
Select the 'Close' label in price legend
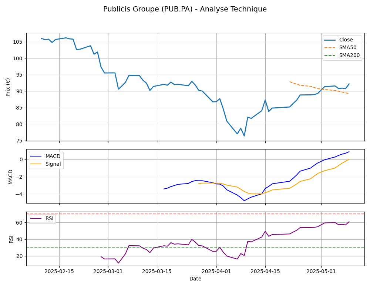tap(346, 40)
